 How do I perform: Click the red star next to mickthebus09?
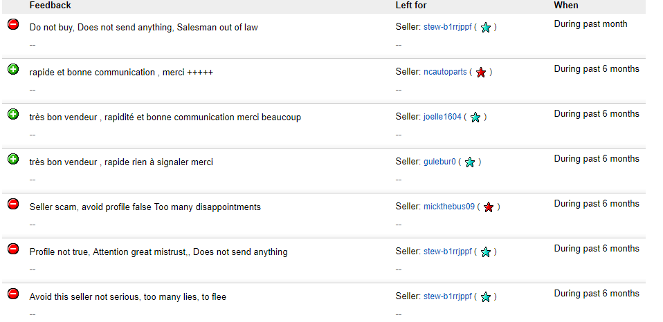pos(489,207)
